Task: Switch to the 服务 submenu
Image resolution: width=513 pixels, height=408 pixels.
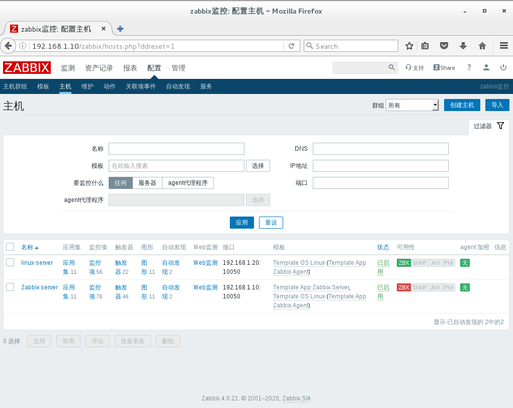Action: (x=206, y=86)
